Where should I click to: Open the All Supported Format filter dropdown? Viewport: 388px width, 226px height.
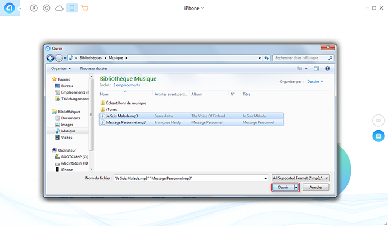click(300, 178)
